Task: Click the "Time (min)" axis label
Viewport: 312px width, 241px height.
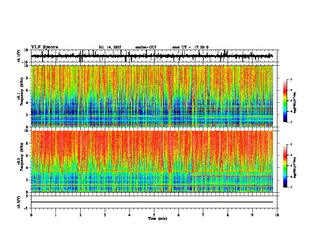Action: tap(158, 219)
